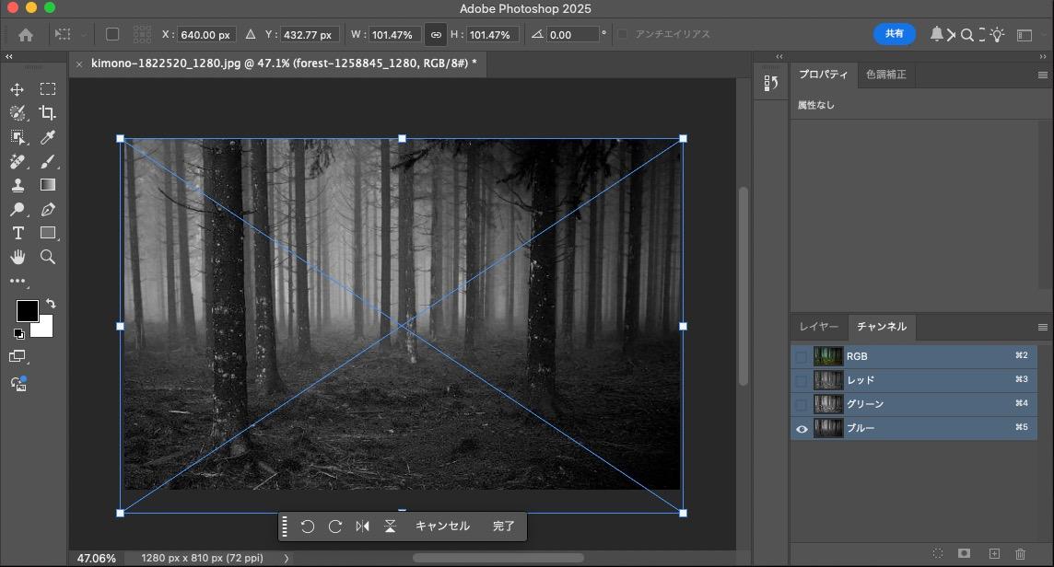Create a new channel

(x=994, y=553)
